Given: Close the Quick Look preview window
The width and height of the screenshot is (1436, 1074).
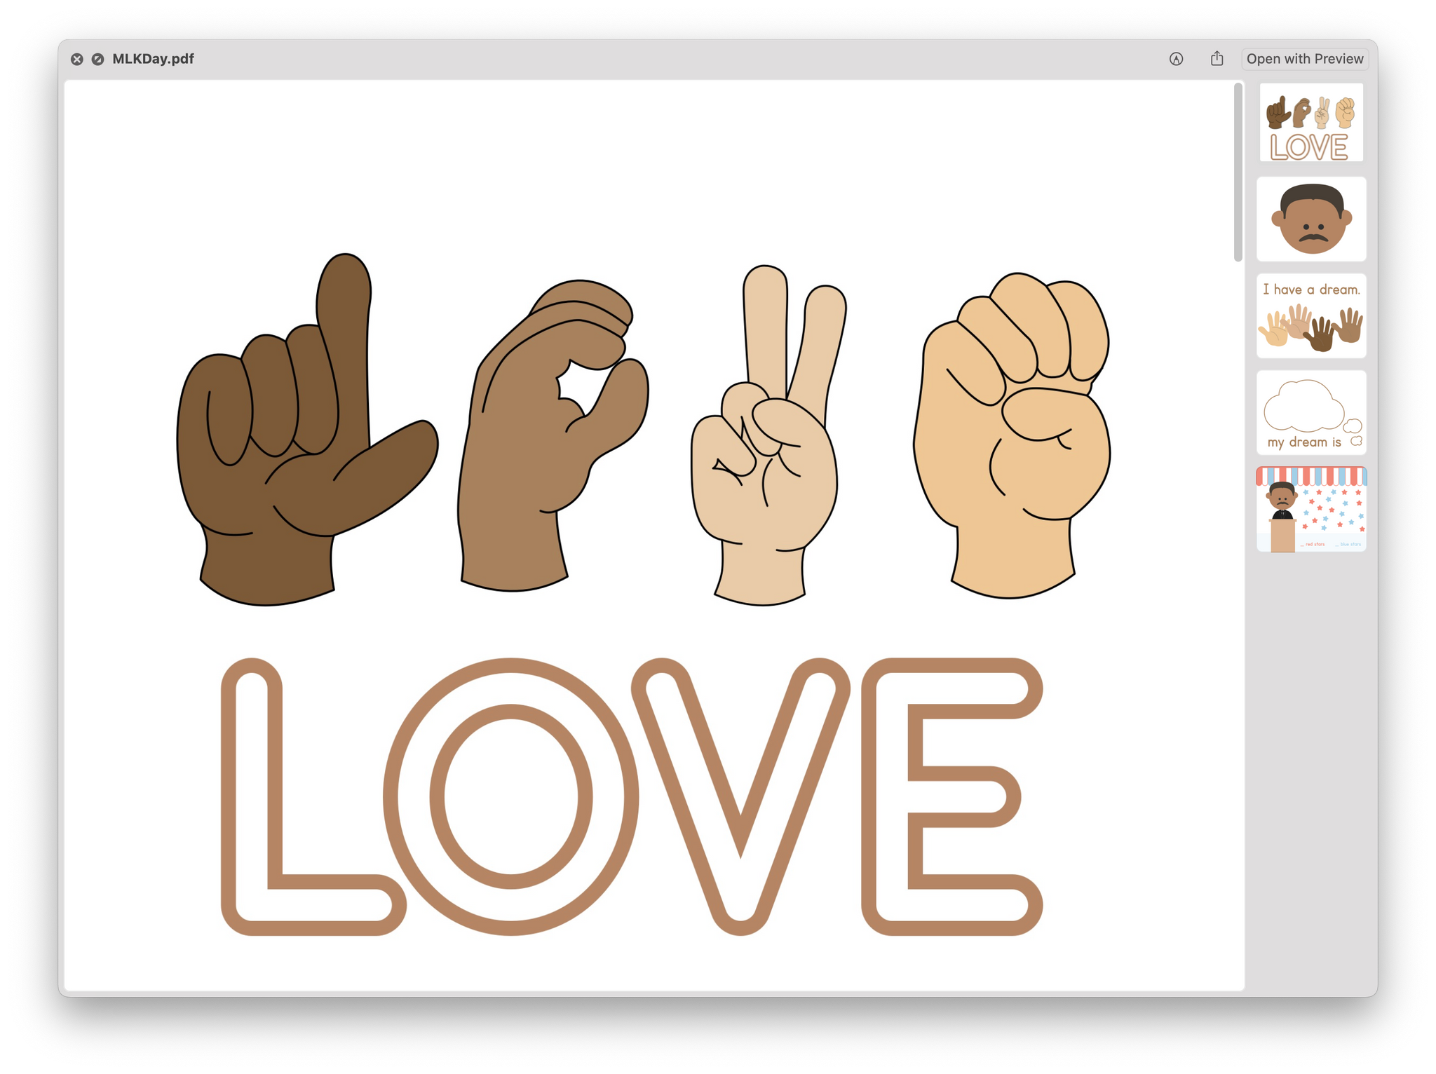Looking at the screenshot, I should point(77,60).
